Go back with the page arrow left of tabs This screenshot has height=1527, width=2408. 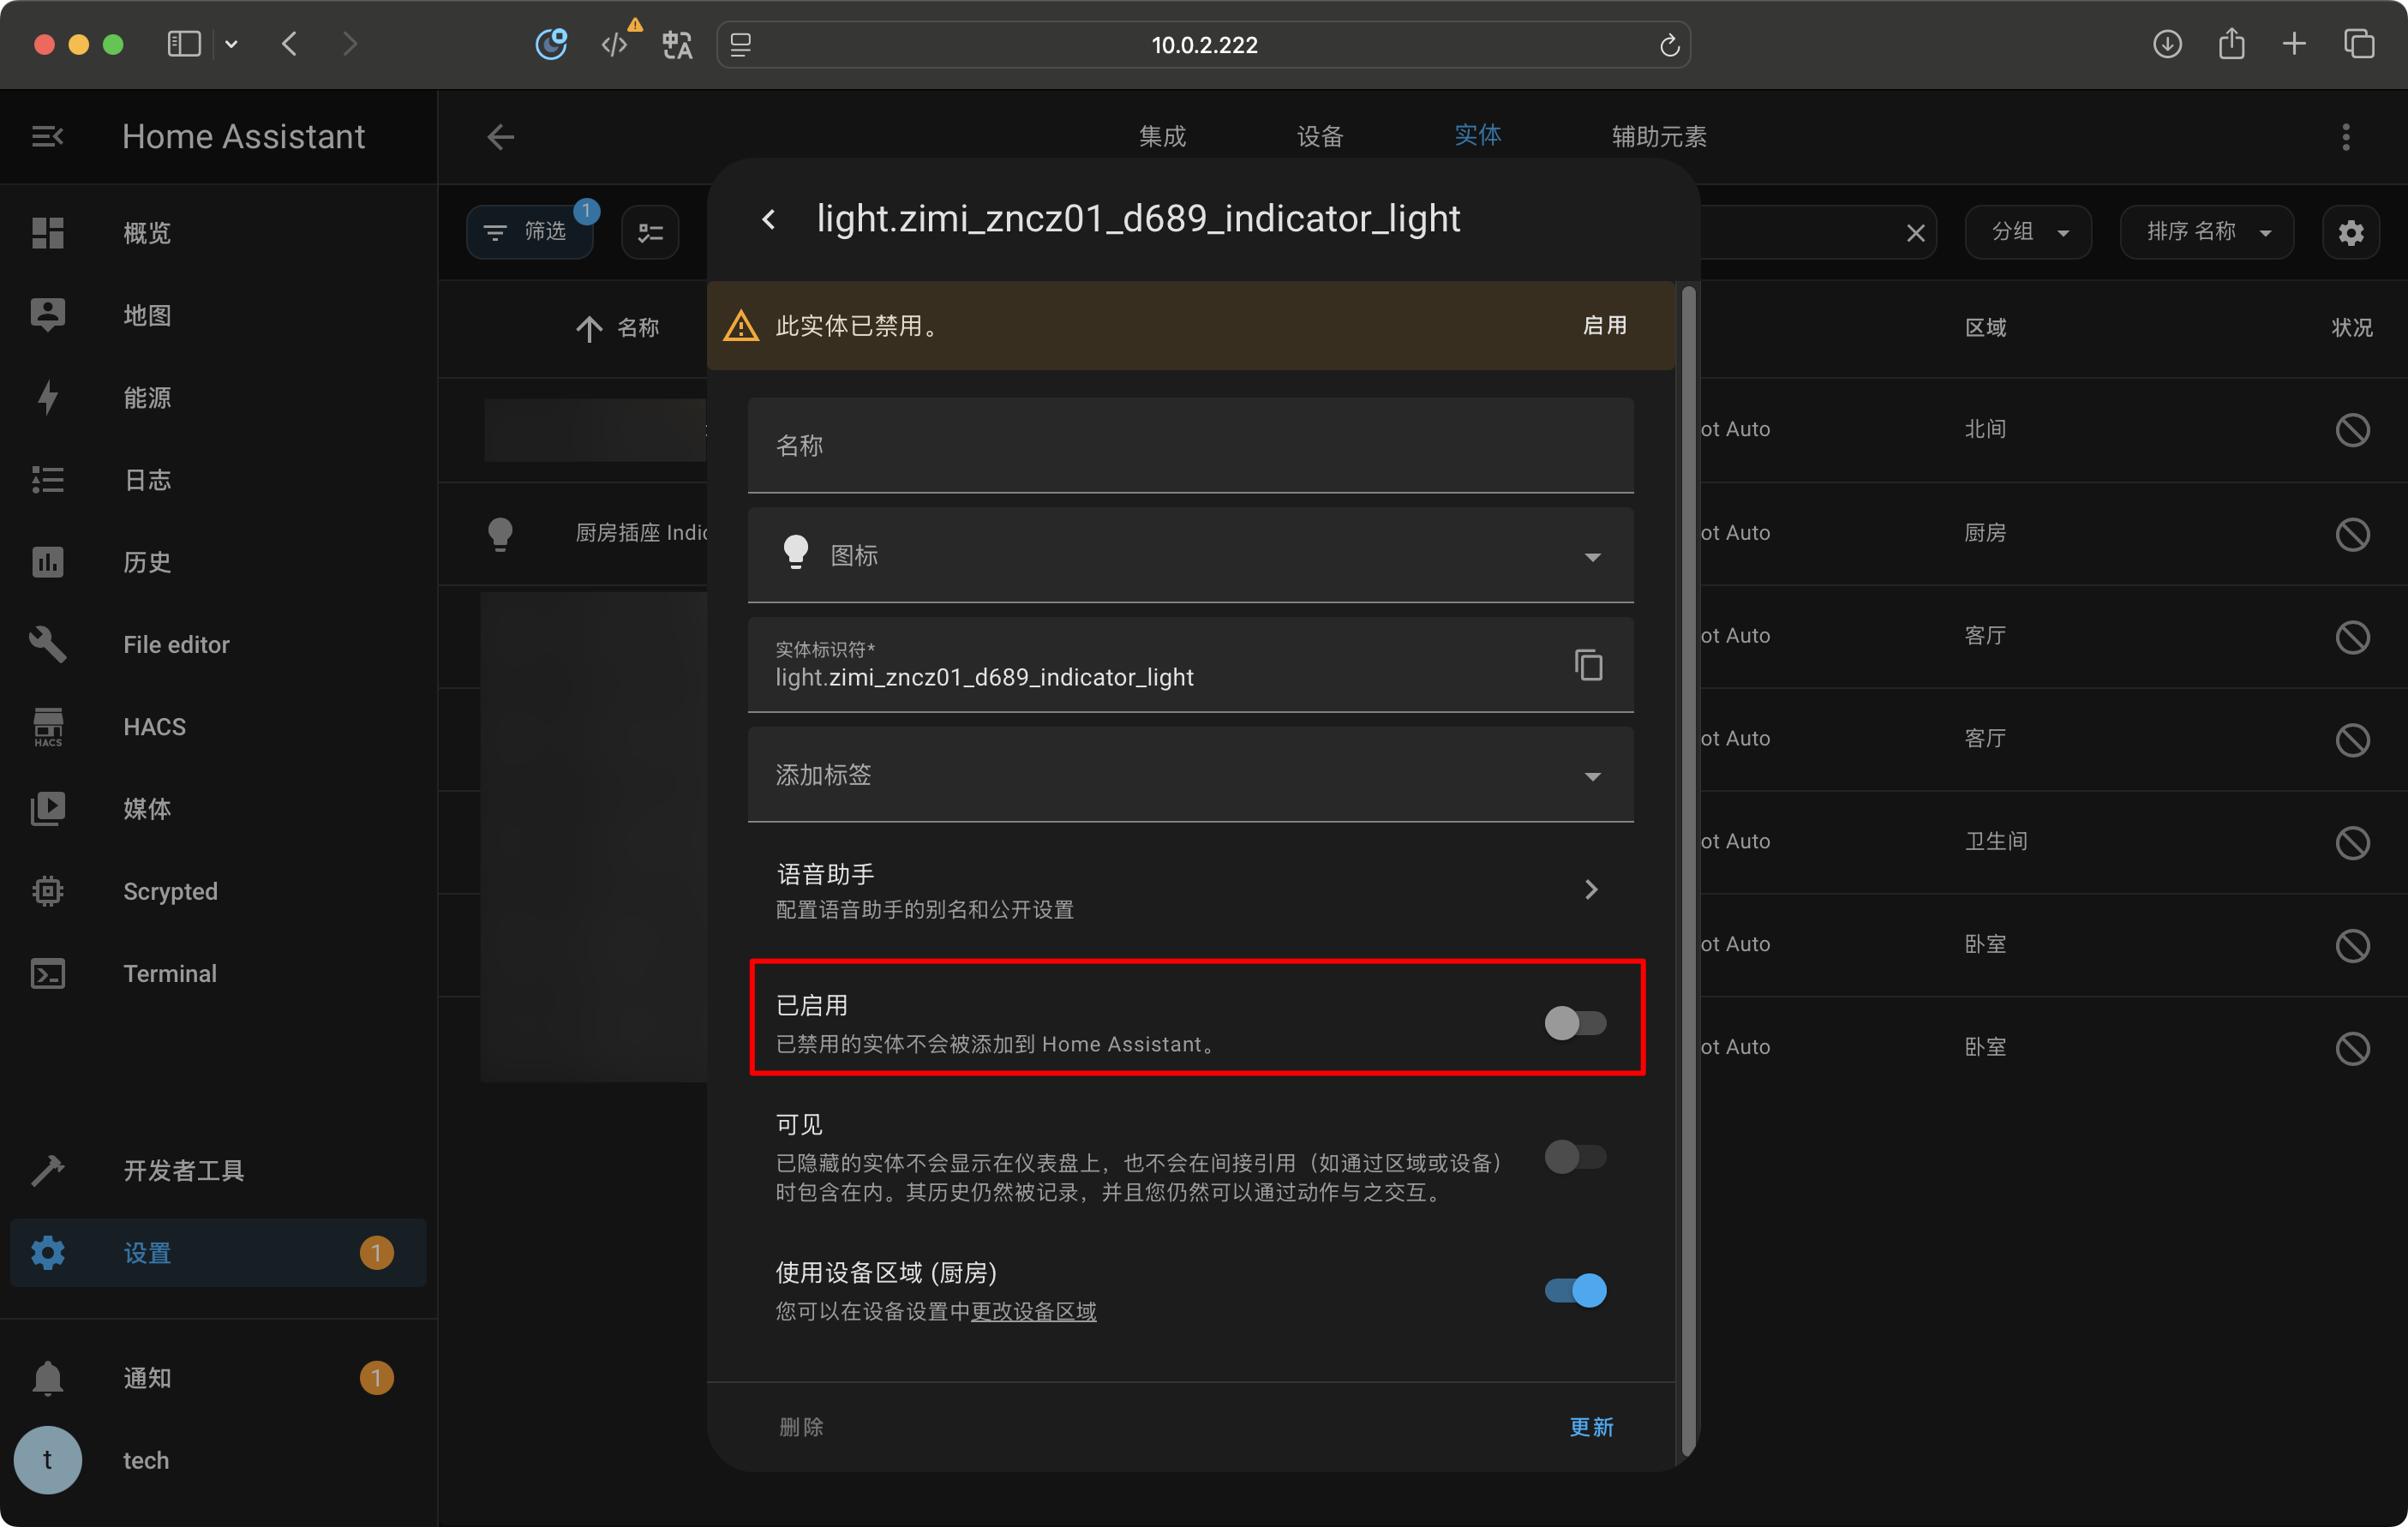tap(500, 136)
